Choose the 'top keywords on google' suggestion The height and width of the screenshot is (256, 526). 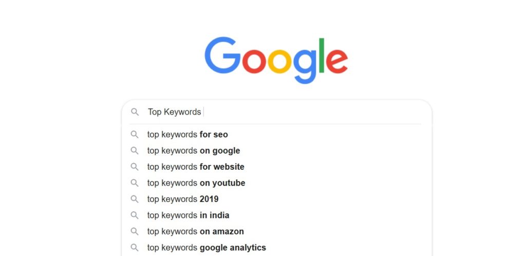[x=194, y=151]
